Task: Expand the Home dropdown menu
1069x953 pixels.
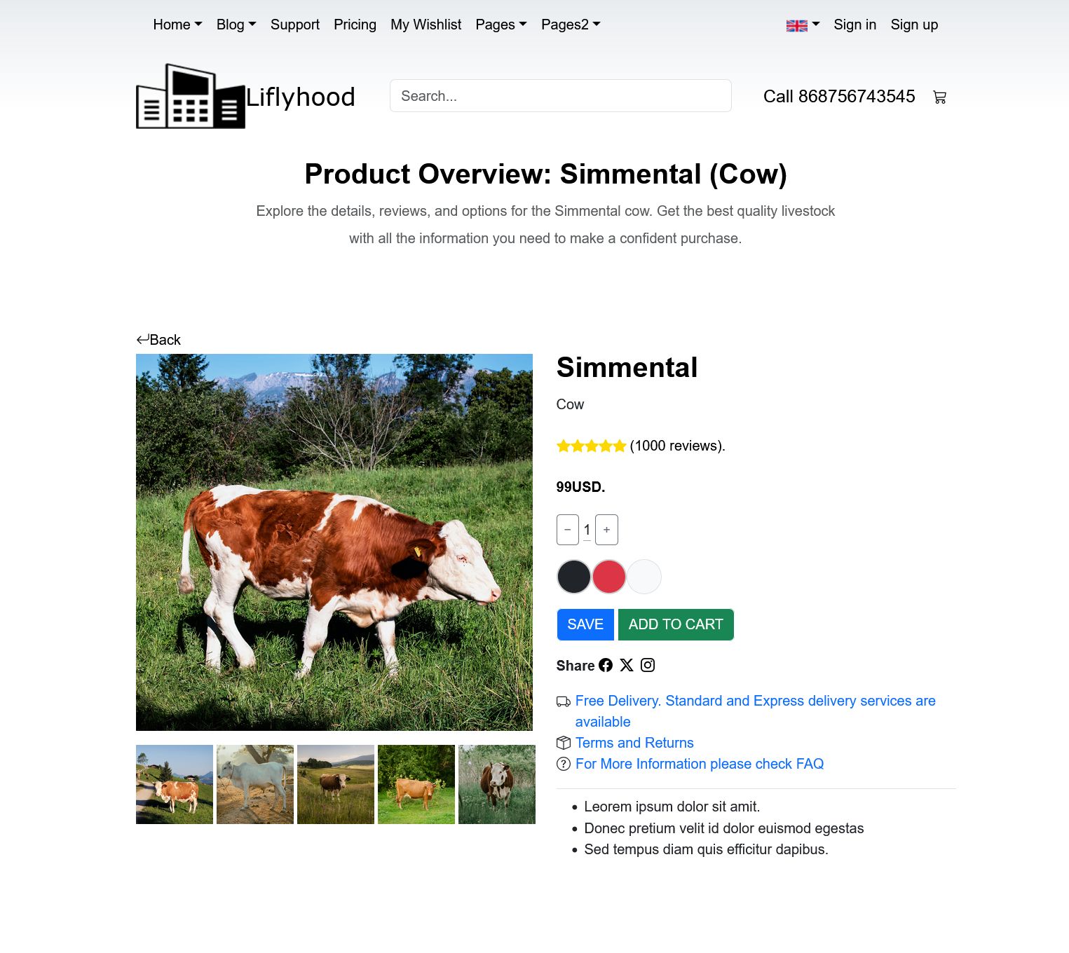Action: [x=177, y=25]
